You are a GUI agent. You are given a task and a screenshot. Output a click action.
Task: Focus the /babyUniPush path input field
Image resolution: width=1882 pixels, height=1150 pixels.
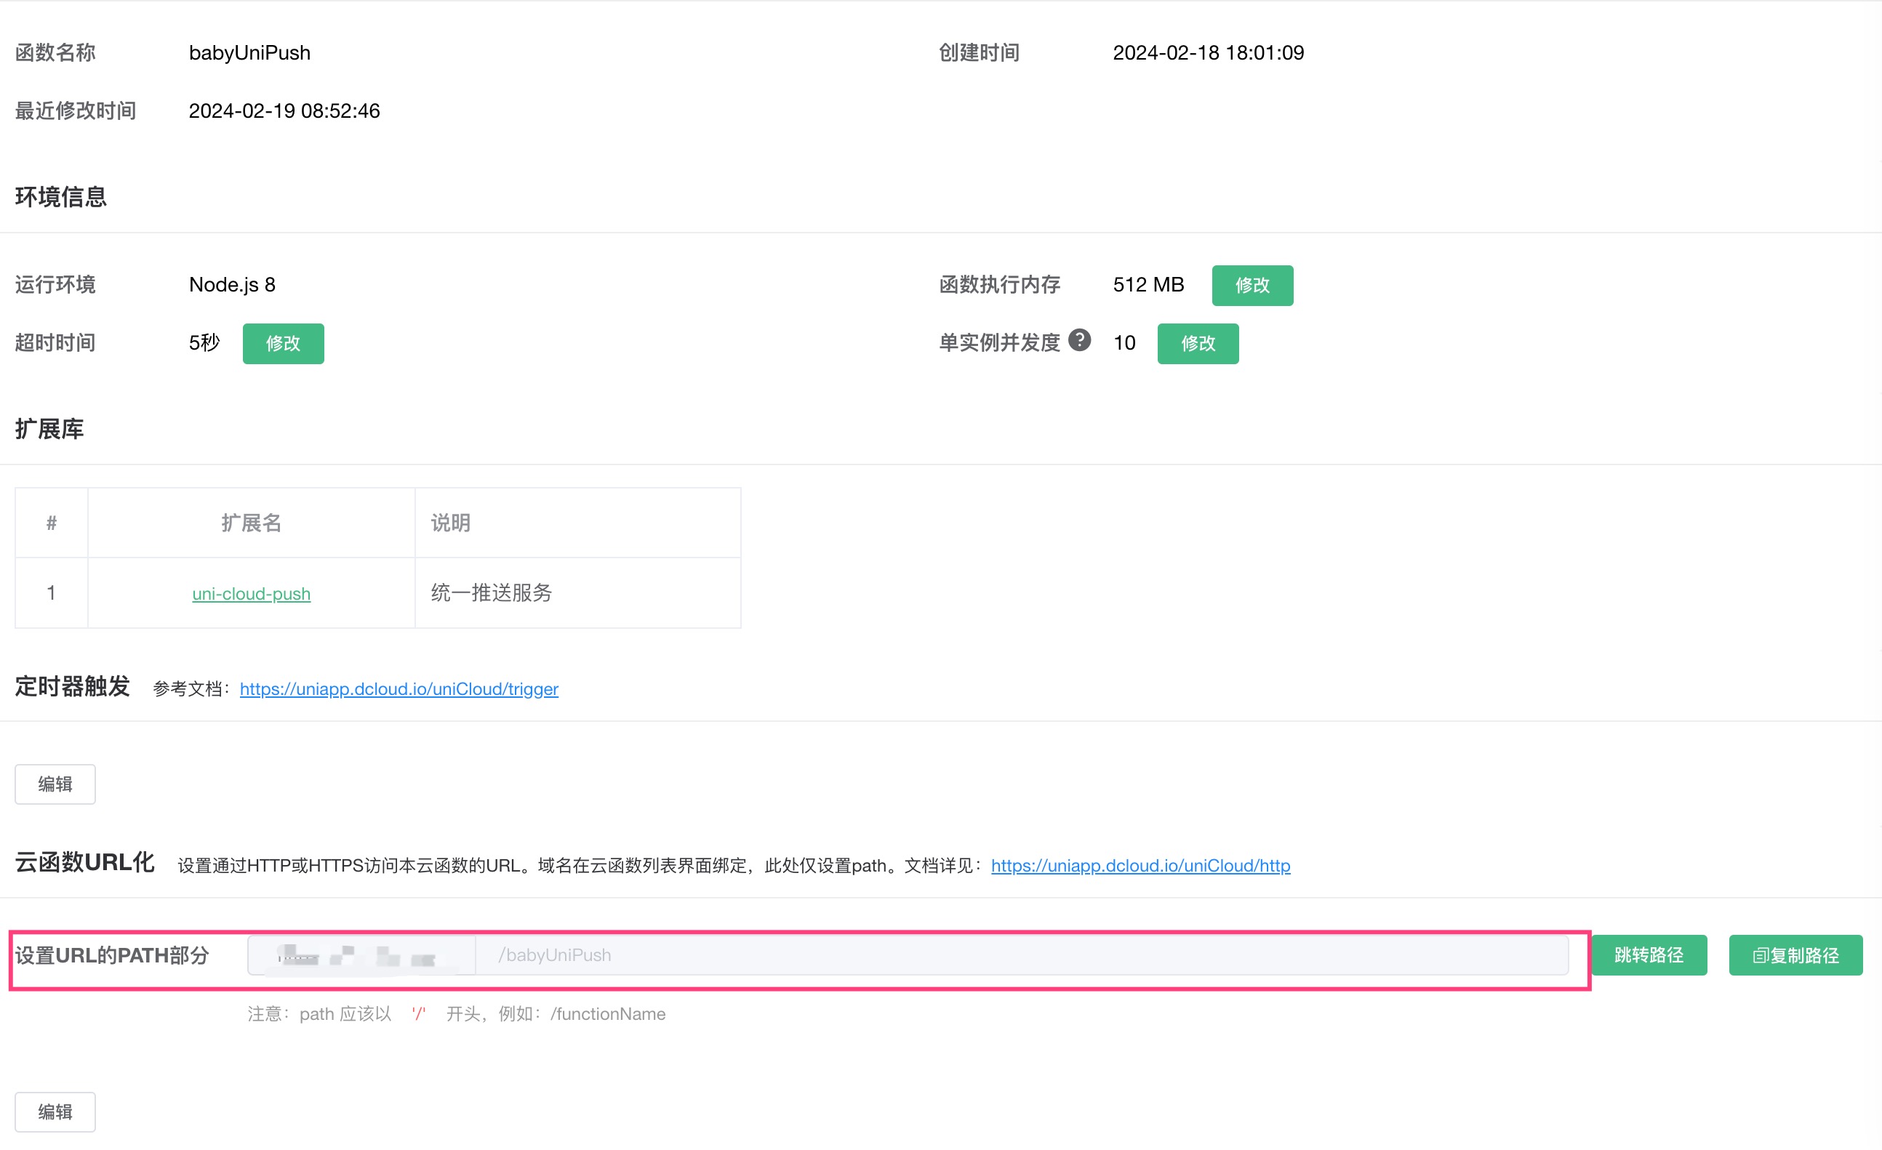click(x=1020, y=954)
